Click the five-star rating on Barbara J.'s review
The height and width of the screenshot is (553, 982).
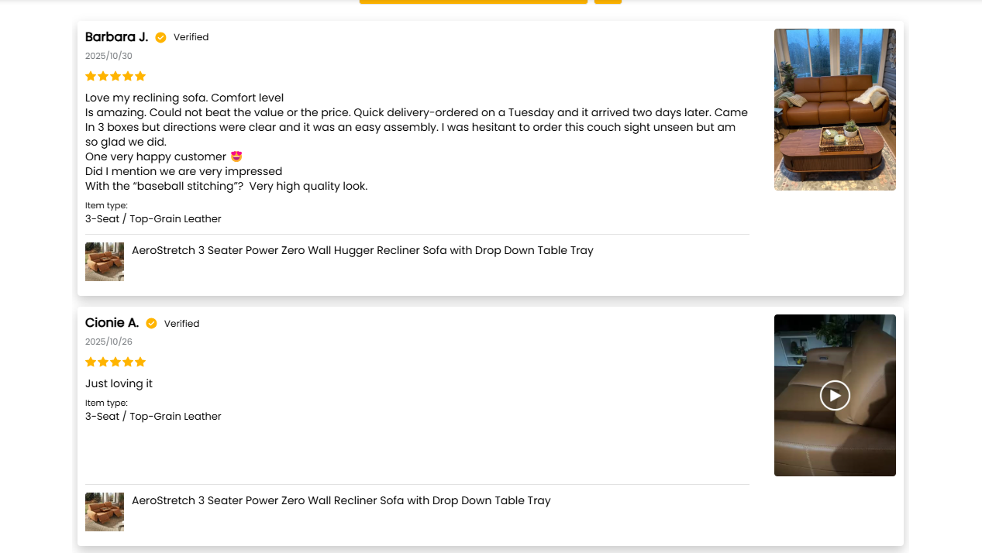(x=115, y=76)
